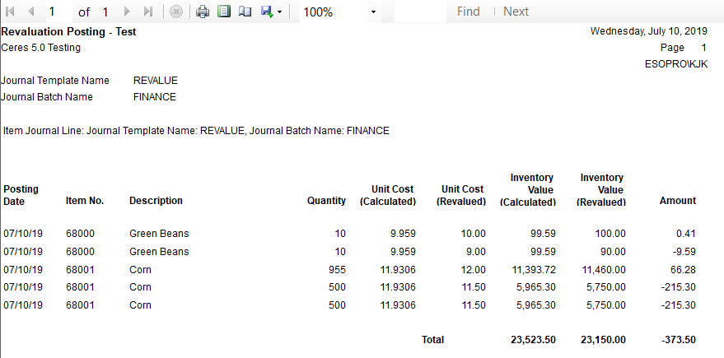Image resolution: width=724 pixels, height=358 pixels.
Task: Print the revaluation report
Action: 203,12
